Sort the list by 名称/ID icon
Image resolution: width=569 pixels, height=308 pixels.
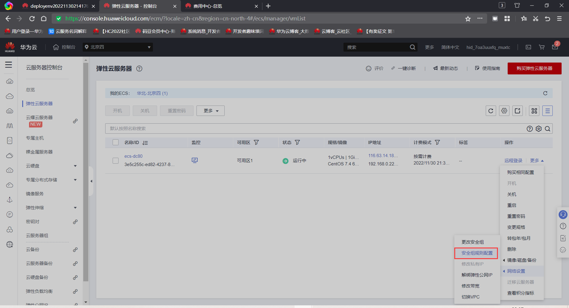pos(145,143)
